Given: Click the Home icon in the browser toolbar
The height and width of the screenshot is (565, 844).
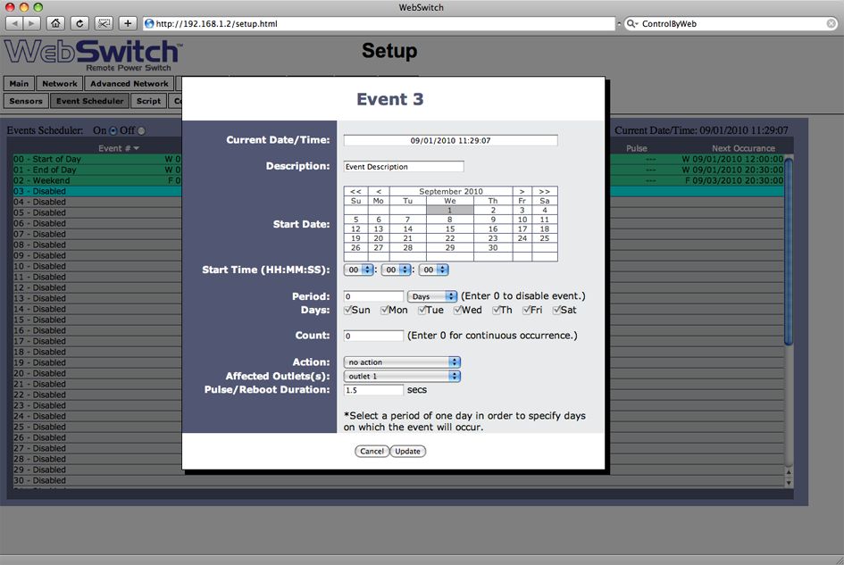Looking at the screenshot, I should click(x=54, y=23).
